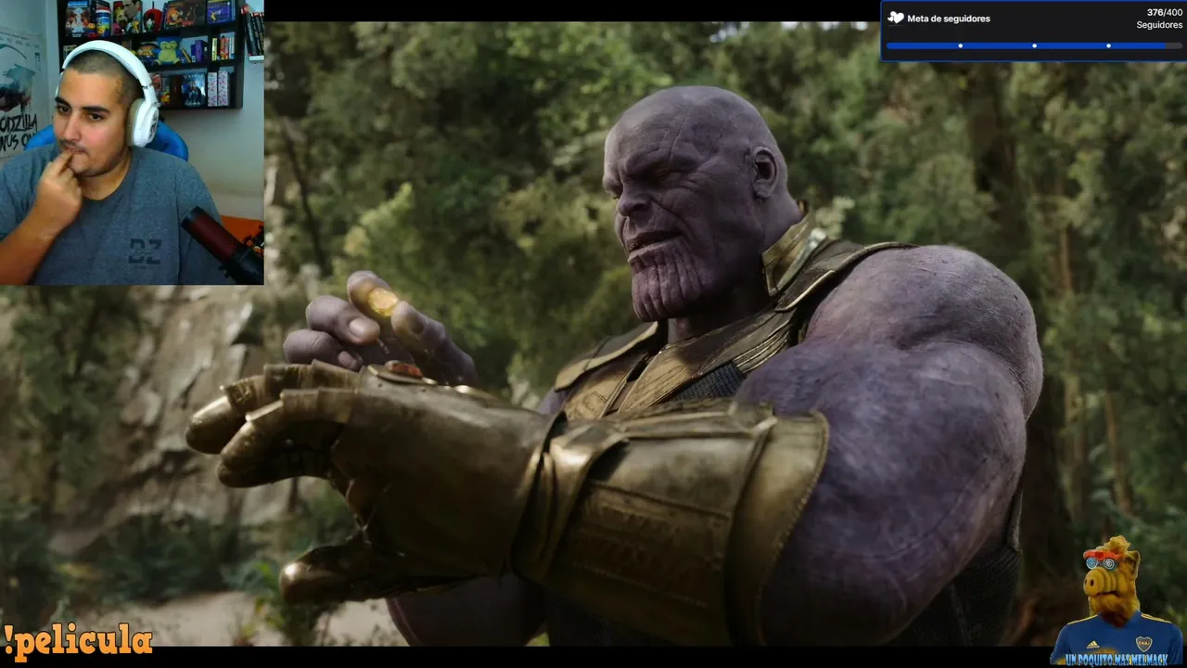Click the heart icon in follower goal
This screenshot has height=668, width=1187.
[x=896, y=18]
